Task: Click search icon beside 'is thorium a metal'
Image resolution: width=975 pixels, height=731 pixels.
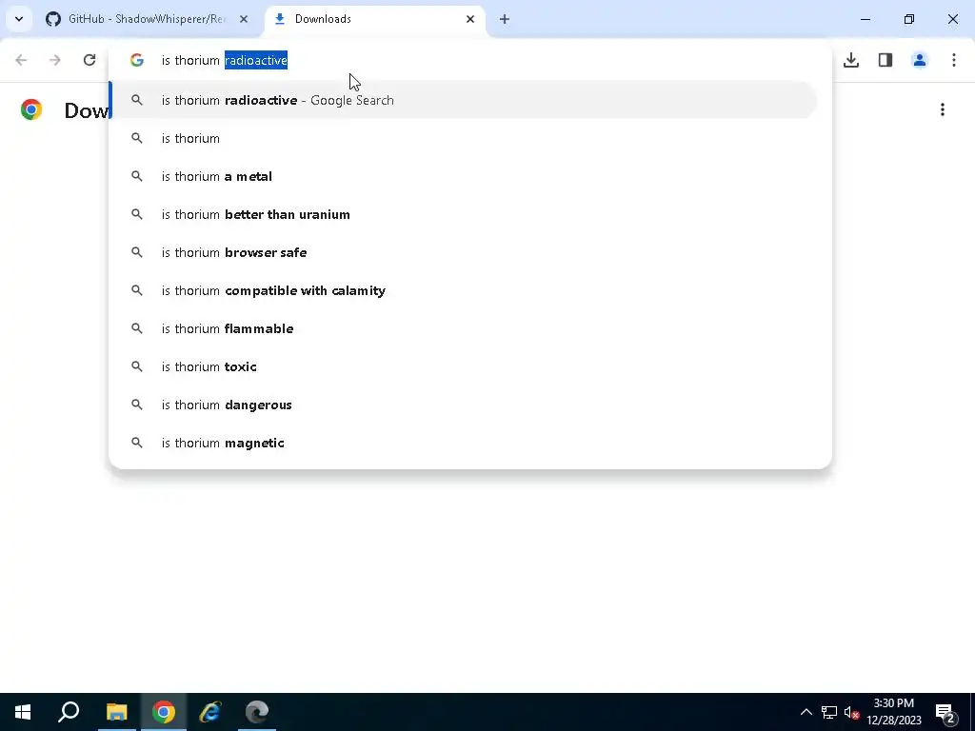Action: click(x=137, y=176)
